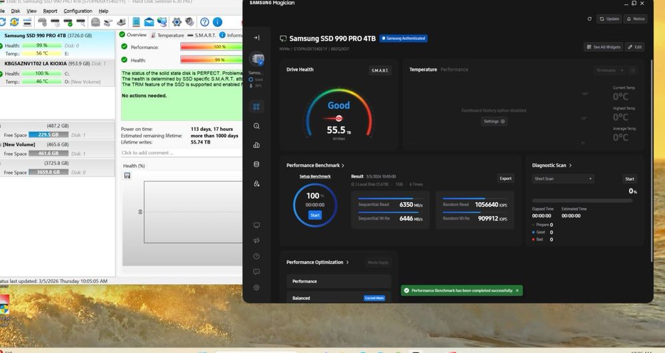
Task: Click the See All Widgets button
Action: (604, 47)
